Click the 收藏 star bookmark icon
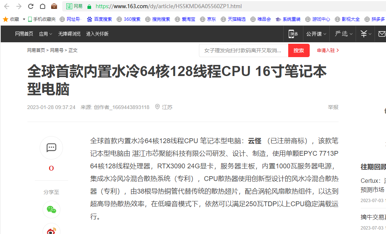This screenshot has width=386, height=234. [x=6, y=19]
